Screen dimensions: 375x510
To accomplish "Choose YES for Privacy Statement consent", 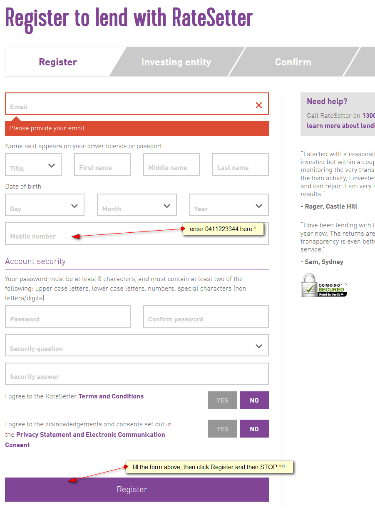I will coord(223,429).
